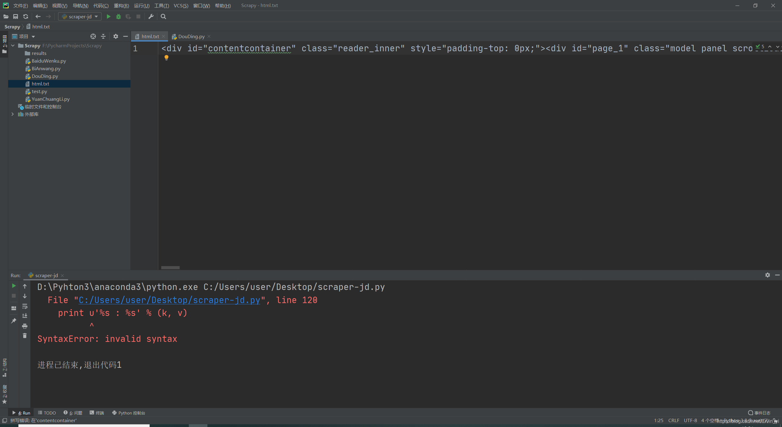Open the 工具(T) menu
The height and width of the screenshot is (427, 782).
pyautogui.click(x=162, y=5)
